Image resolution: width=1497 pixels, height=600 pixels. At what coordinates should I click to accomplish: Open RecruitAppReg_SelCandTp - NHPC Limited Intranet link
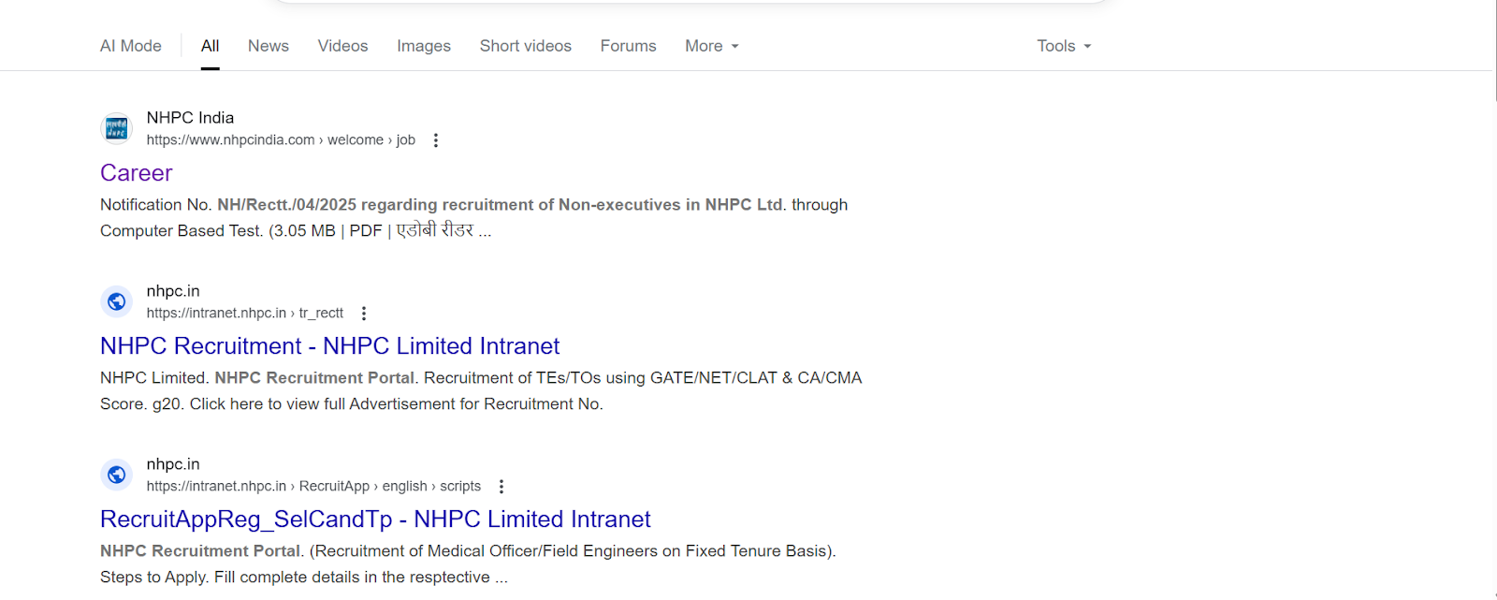(375, 520)
